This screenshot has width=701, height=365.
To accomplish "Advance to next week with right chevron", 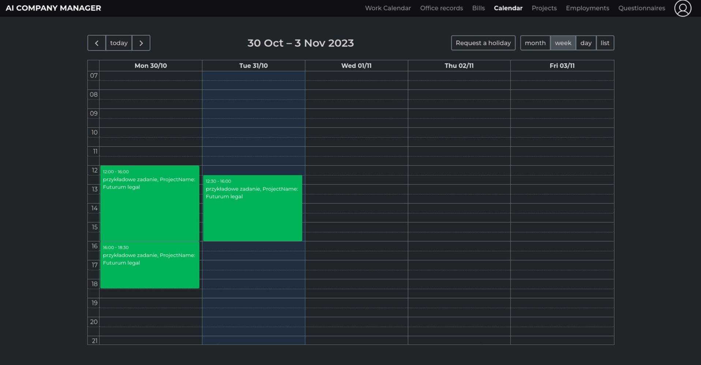I will pos(141,43).
